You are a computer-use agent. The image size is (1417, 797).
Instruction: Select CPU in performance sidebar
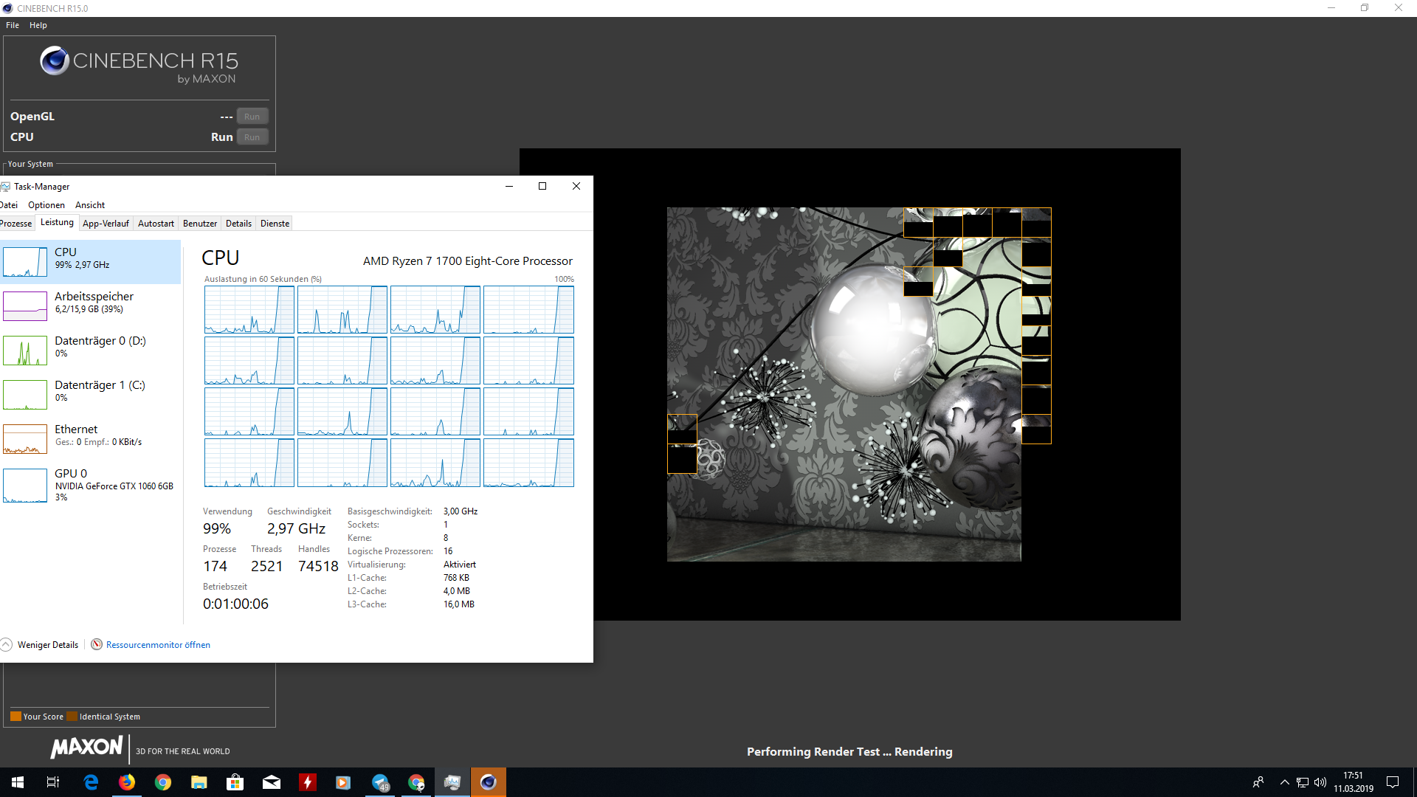[x=90, y=262]
